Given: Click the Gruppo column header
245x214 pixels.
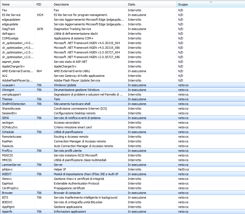Looking at the screenshot, I should [211, 4].
